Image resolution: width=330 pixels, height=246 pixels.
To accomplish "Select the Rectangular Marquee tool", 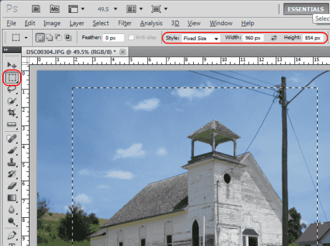I will 12,78.
